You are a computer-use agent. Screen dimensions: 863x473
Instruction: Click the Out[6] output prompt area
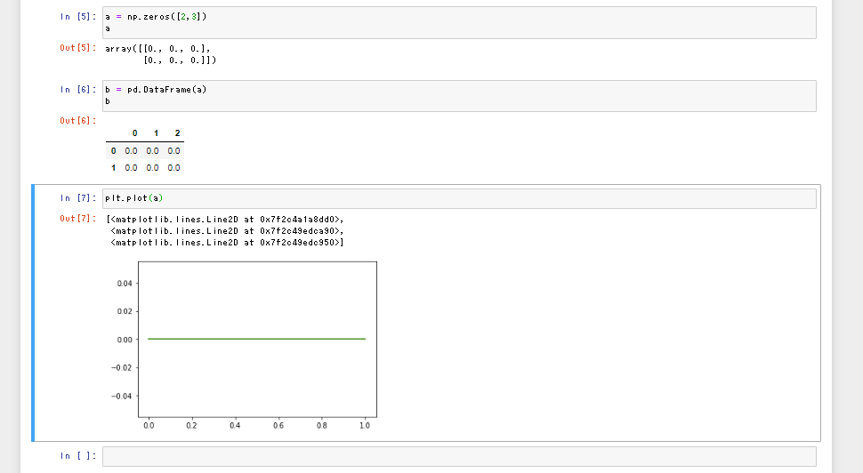point(78,120)
